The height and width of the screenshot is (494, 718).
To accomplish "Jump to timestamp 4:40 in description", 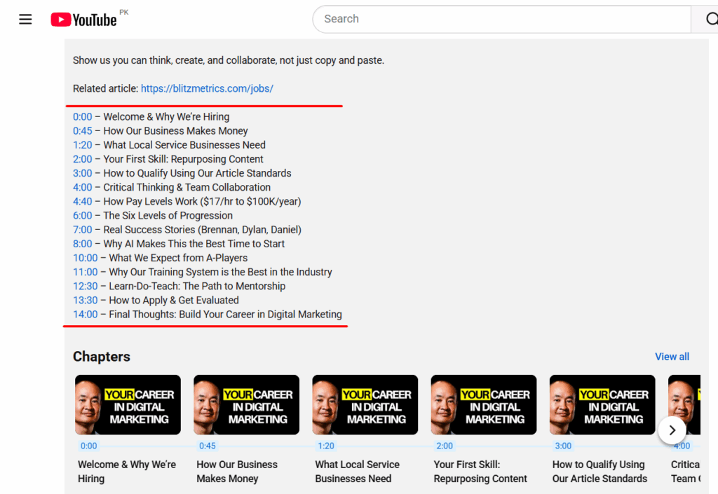I will coord(83,202).
